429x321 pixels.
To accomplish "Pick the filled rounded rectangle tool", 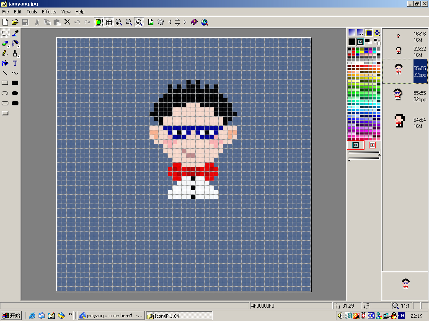I will (15, 103).
